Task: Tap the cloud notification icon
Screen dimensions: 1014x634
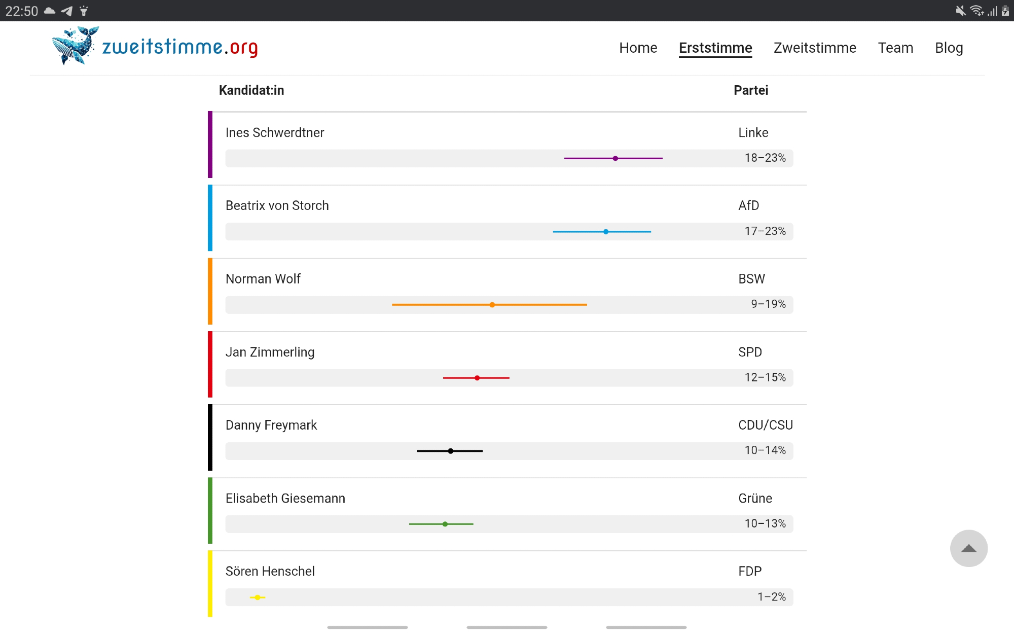Action: [x=50, y=11]
